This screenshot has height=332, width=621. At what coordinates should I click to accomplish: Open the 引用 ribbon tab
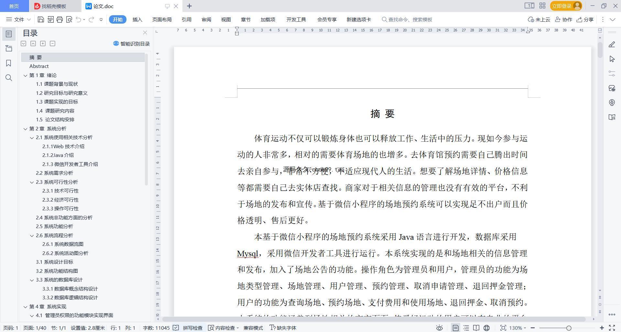[186, 19]
